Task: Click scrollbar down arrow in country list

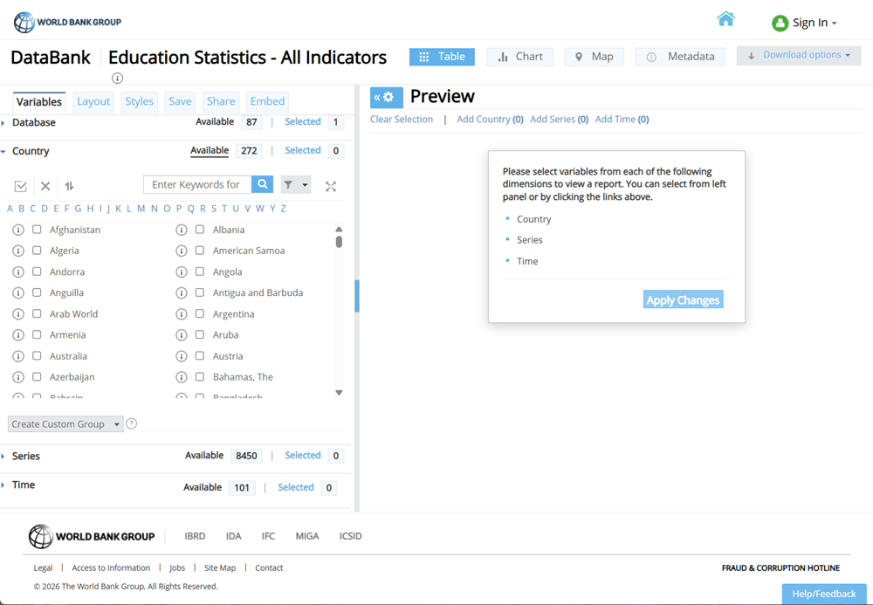Action: (x=339, y=392)
